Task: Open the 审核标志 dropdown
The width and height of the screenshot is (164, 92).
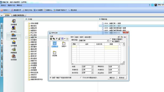Action: coord(119,66)
